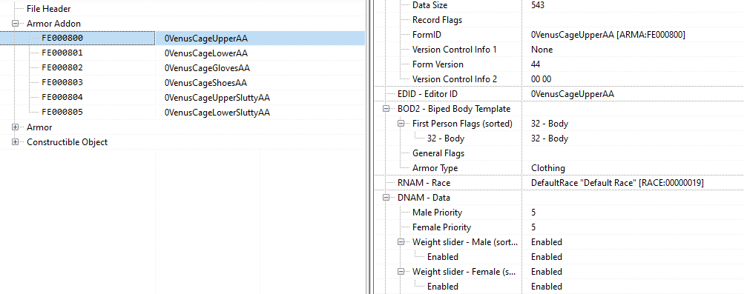Click the DefaultRace RACE:00000019 value
Screen dimensions: 744x294
[x=617, y=183]
